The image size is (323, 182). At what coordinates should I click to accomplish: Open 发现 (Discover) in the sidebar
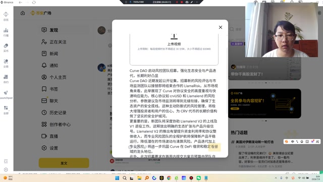pyautogui.click(x=64, y=30)
